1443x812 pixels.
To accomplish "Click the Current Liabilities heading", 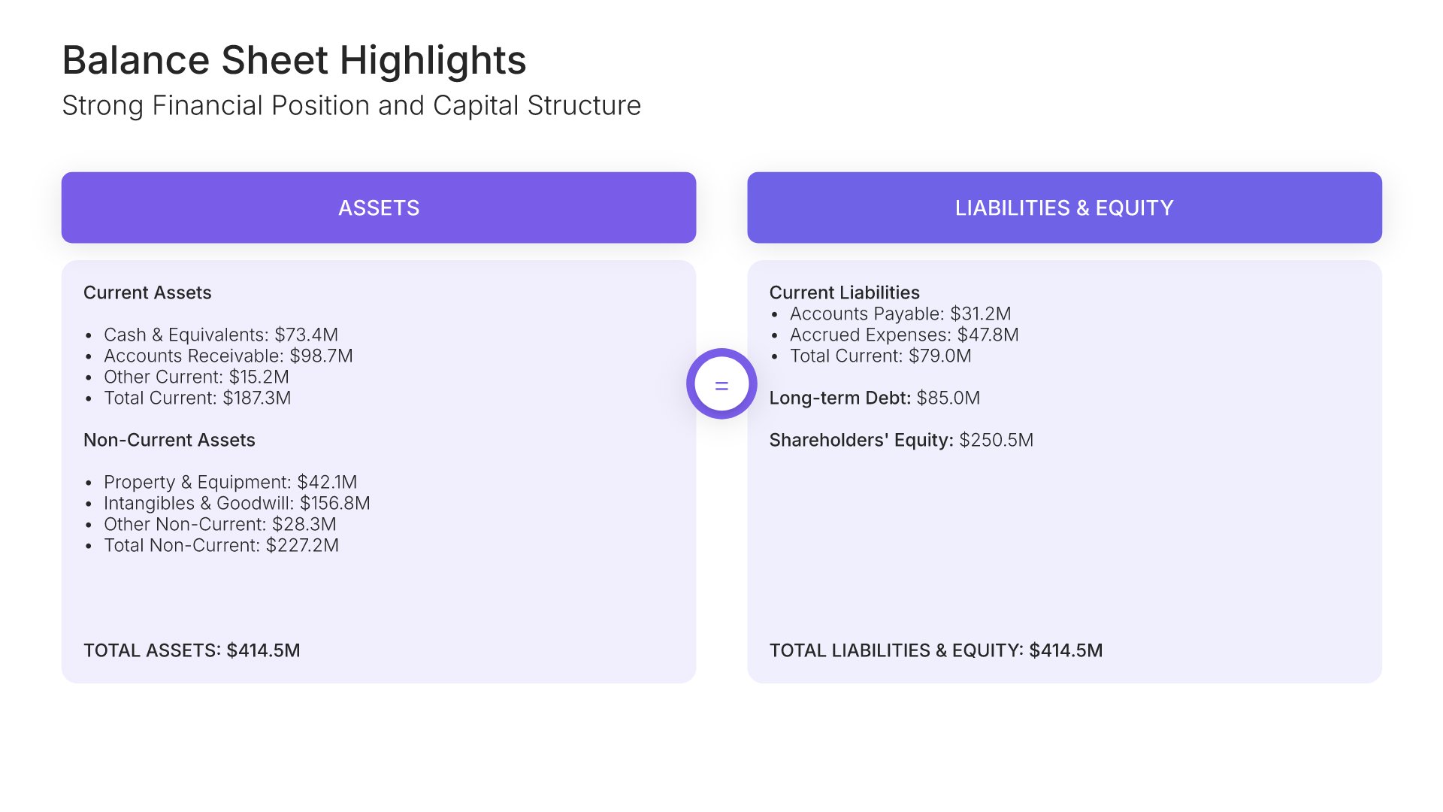I will 844,292.
